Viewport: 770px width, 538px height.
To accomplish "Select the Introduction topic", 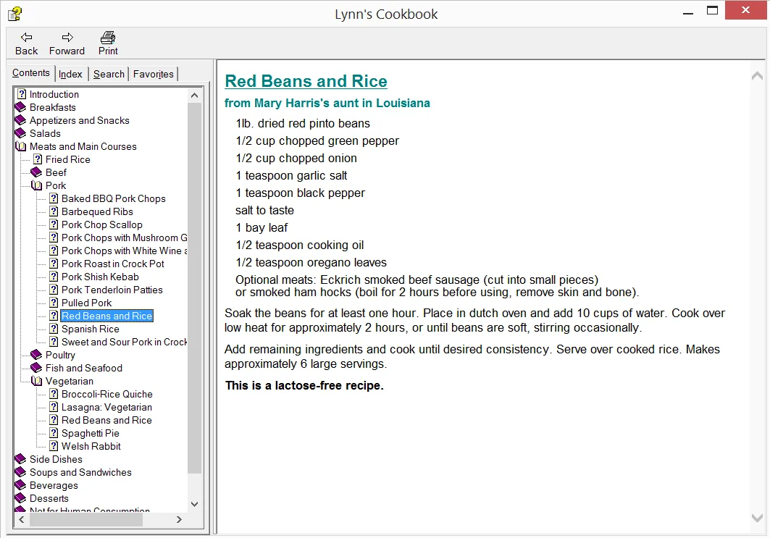I will [x=54, y=93].
